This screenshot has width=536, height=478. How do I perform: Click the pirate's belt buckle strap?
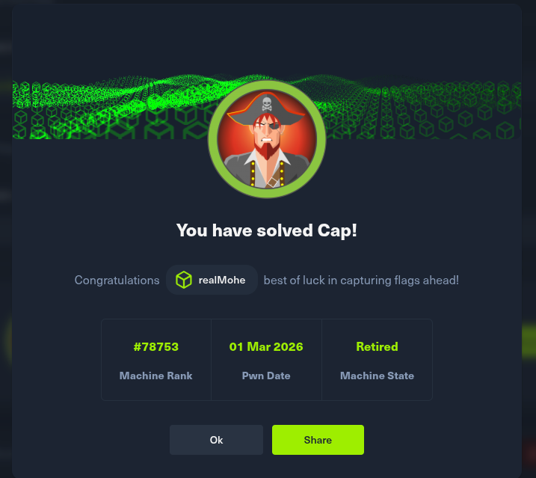tap(273, 181)
